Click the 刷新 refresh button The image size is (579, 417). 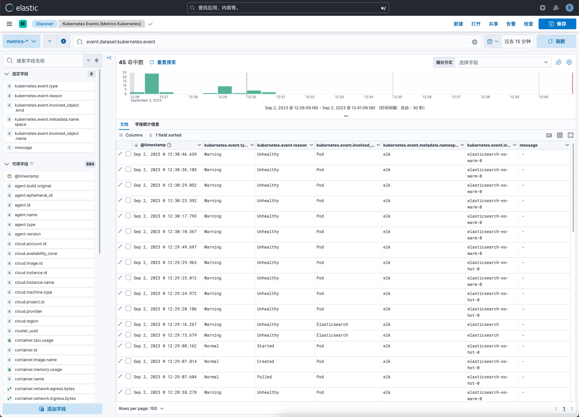click(x=556, y=41)
